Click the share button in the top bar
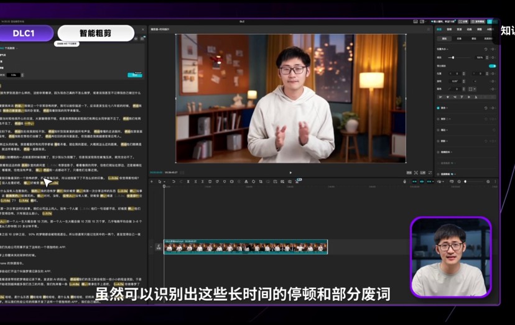The height and width of the screenshot is (325, 515). [x=463, y=22]
